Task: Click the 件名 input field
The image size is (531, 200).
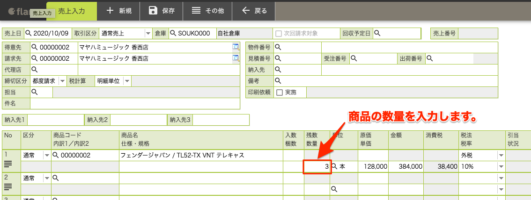Action: 135,103
